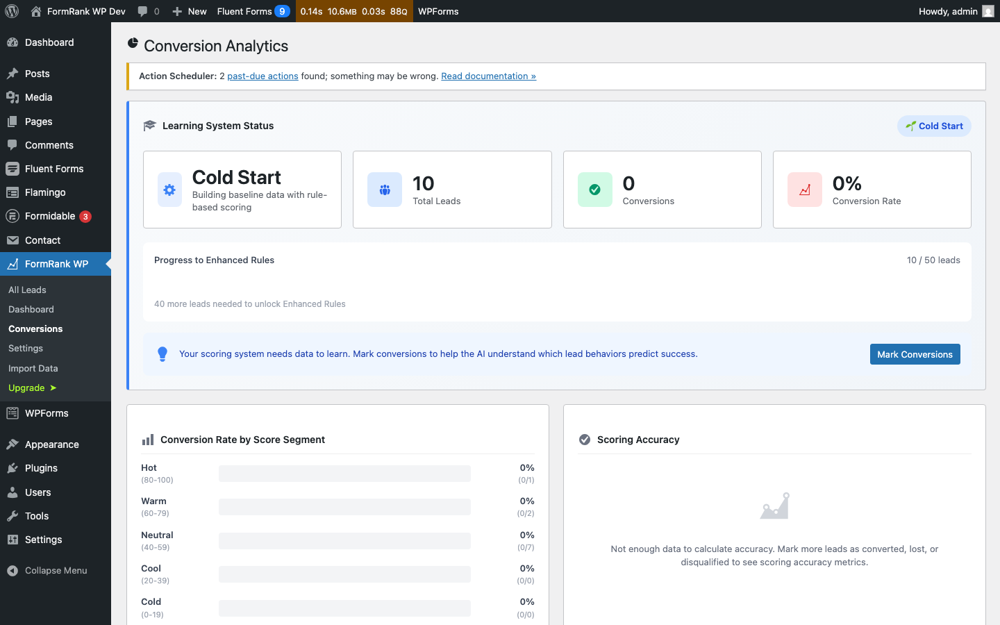Click the lightbulb icon in the scoring tip banner
The height and width of the screenshot is (625, 1000).
[162, 354]
